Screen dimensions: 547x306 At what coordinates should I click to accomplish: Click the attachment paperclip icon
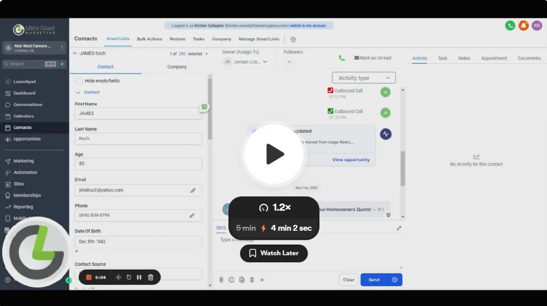pos(221,280)
